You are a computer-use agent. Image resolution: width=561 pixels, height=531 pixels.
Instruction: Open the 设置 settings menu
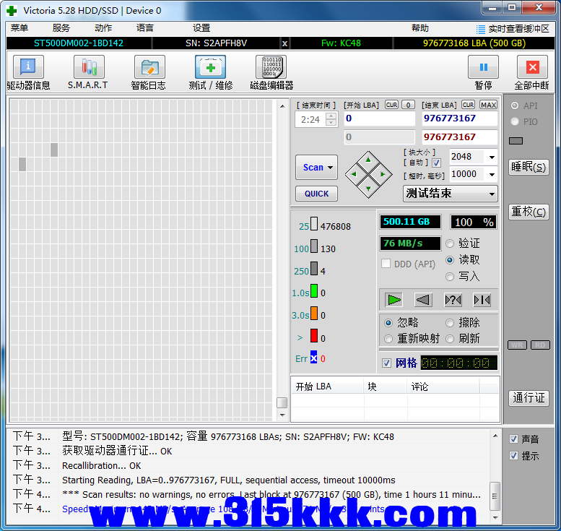[x=201, y=28]
